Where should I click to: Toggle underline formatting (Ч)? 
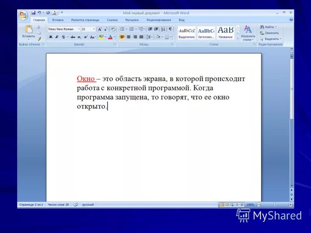[x=63, y=37]
